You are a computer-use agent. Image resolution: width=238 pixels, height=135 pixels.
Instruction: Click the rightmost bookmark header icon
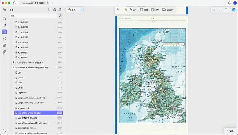click(x=60, y=10)
